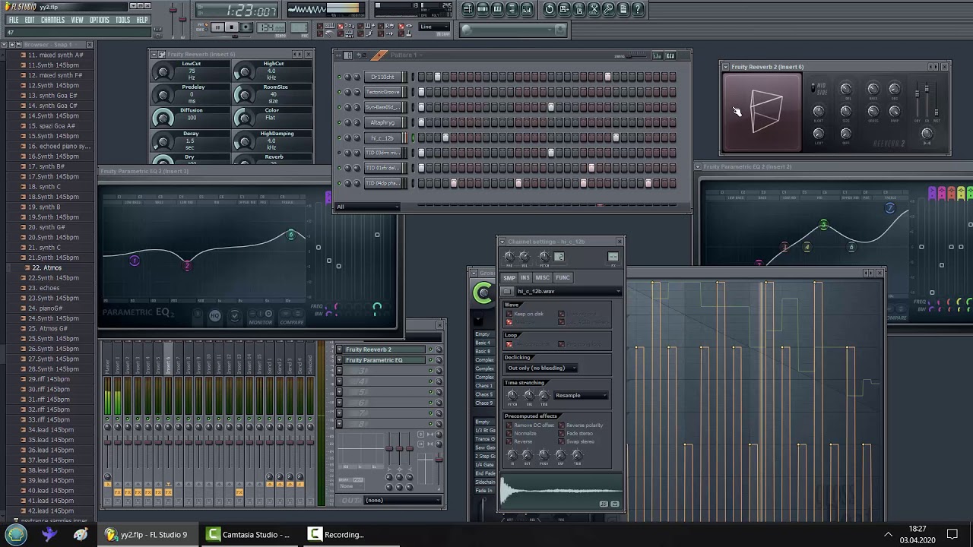973x547 pixels.
Task: Open keyboard editor in step sequencer
Action: 670,55
